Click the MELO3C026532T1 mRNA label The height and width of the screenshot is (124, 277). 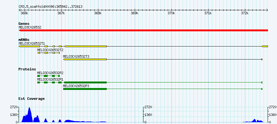pyautogui.click(x=32, y=43)
